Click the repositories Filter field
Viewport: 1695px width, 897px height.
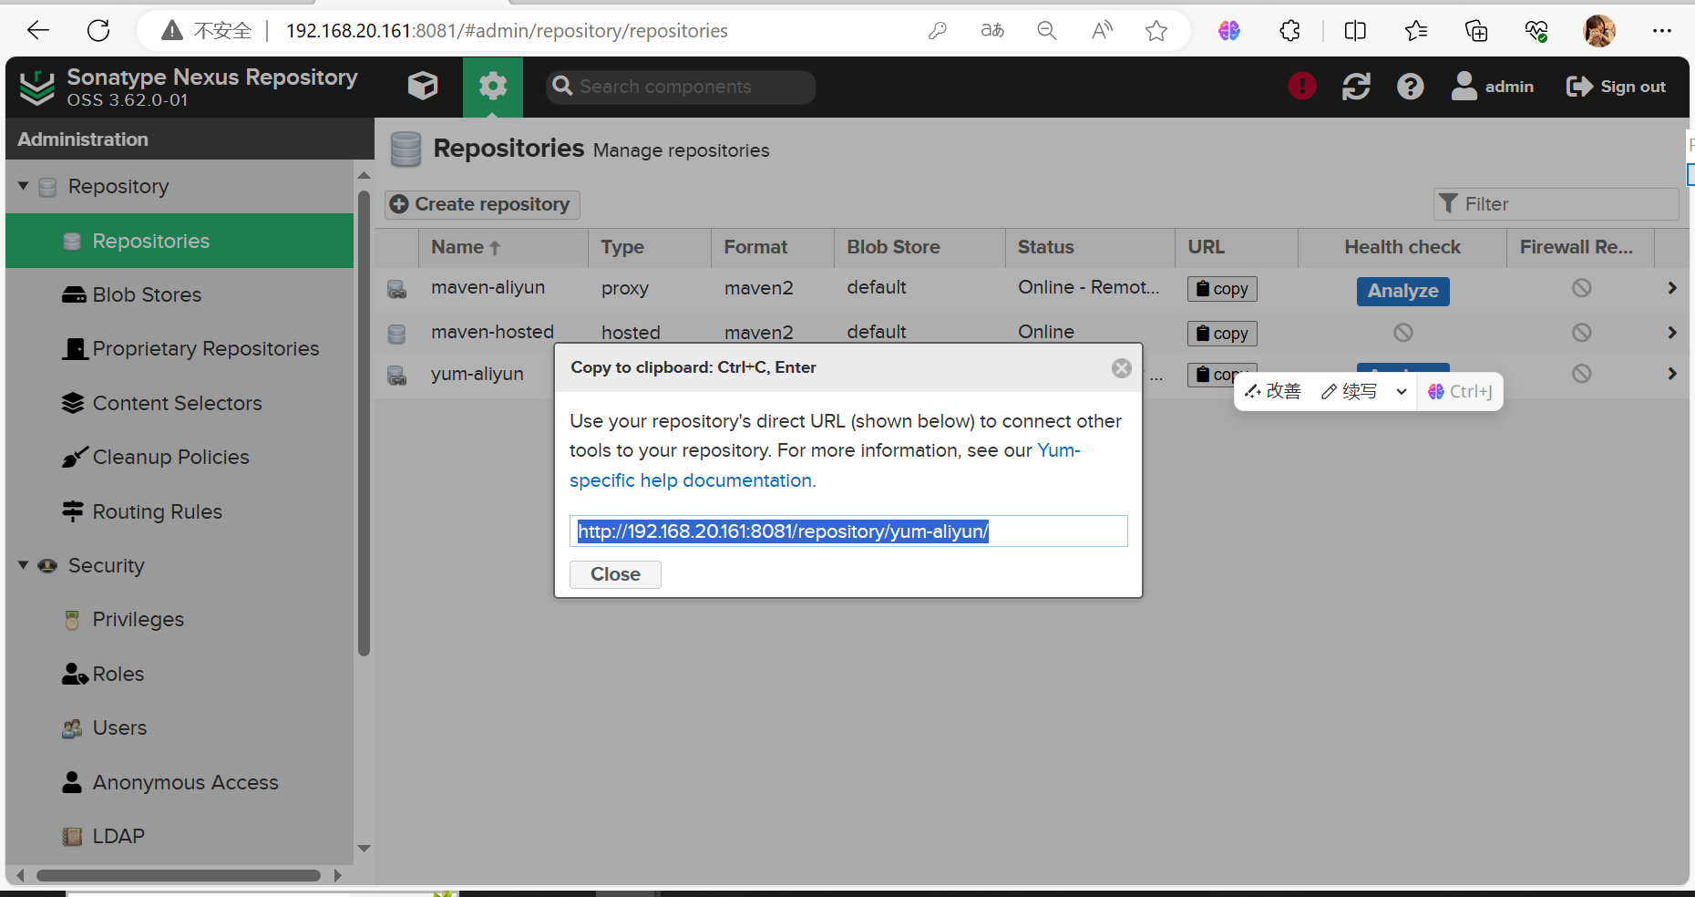(x=1556, y=204)
